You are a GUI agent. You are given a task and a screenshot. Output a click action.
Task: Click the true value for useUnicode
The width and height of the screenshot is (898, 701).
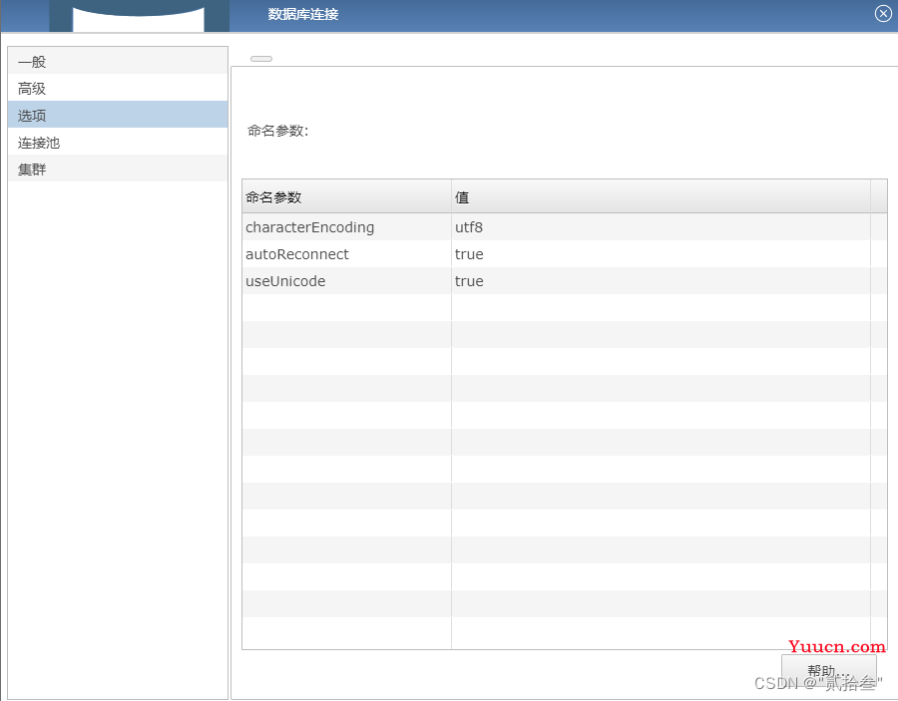pos(661,281)
